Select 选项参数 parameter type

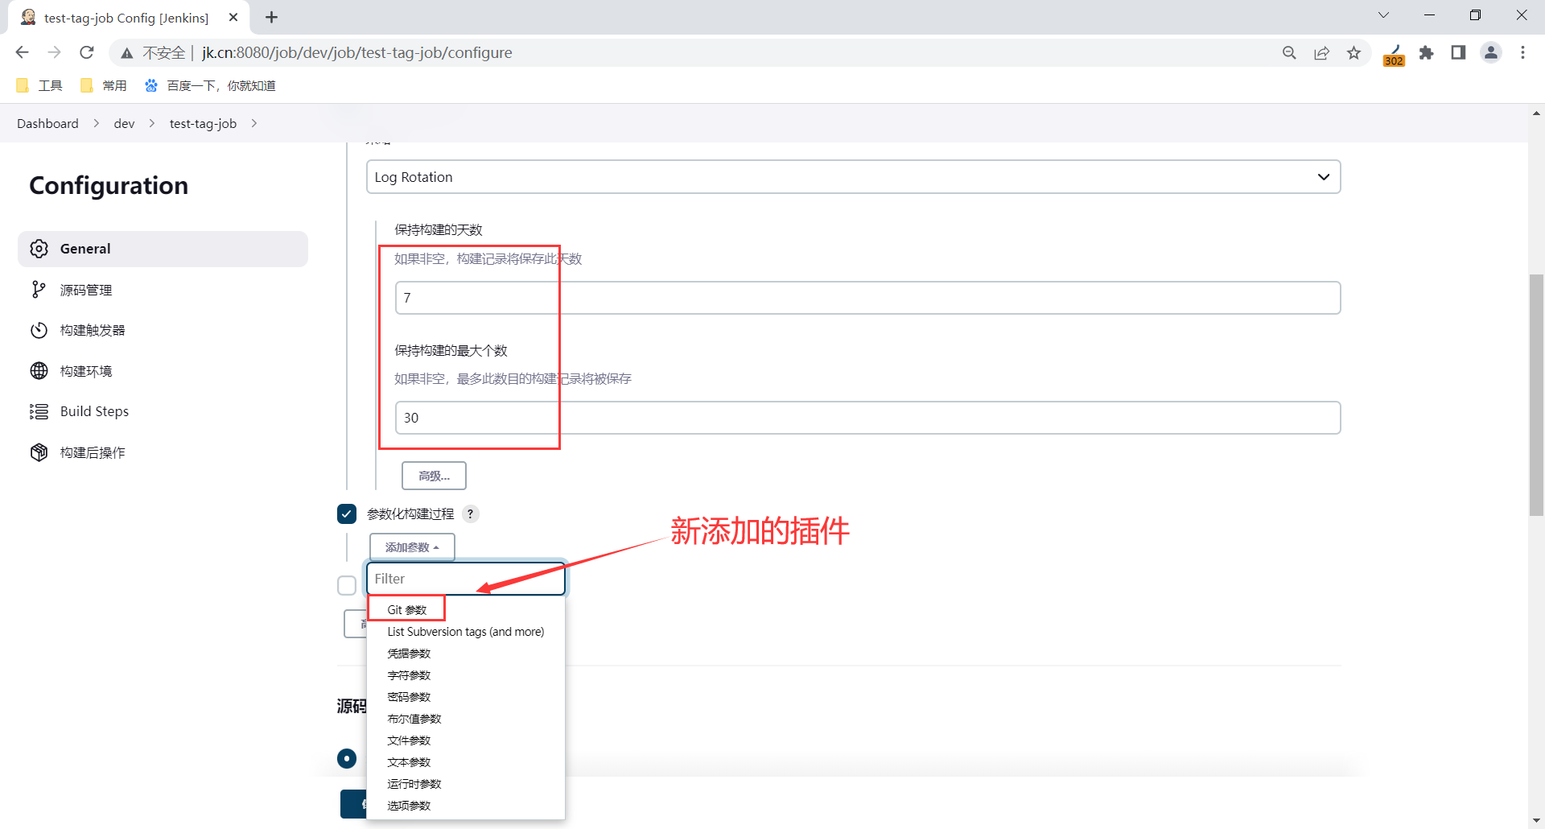(409, 806)
